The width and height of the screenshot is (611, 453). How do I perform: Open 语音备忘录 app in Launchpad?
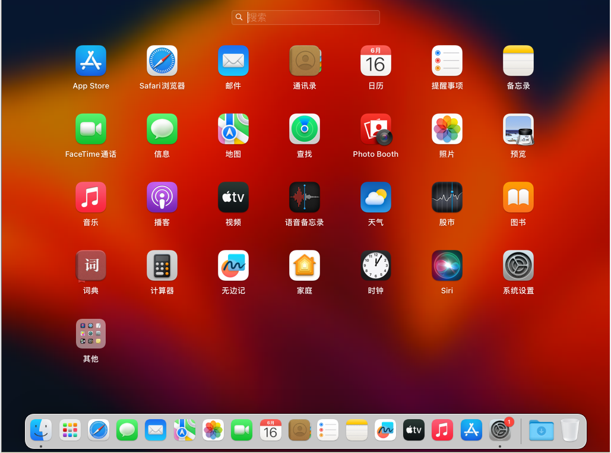coord(305,197)
